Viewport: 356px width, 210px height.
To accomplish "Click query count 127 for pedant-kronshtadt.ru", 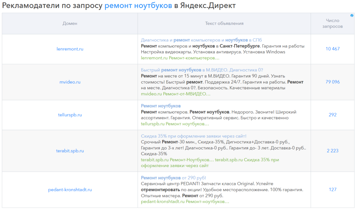I will pyautogui.click(x=333, y=190).
